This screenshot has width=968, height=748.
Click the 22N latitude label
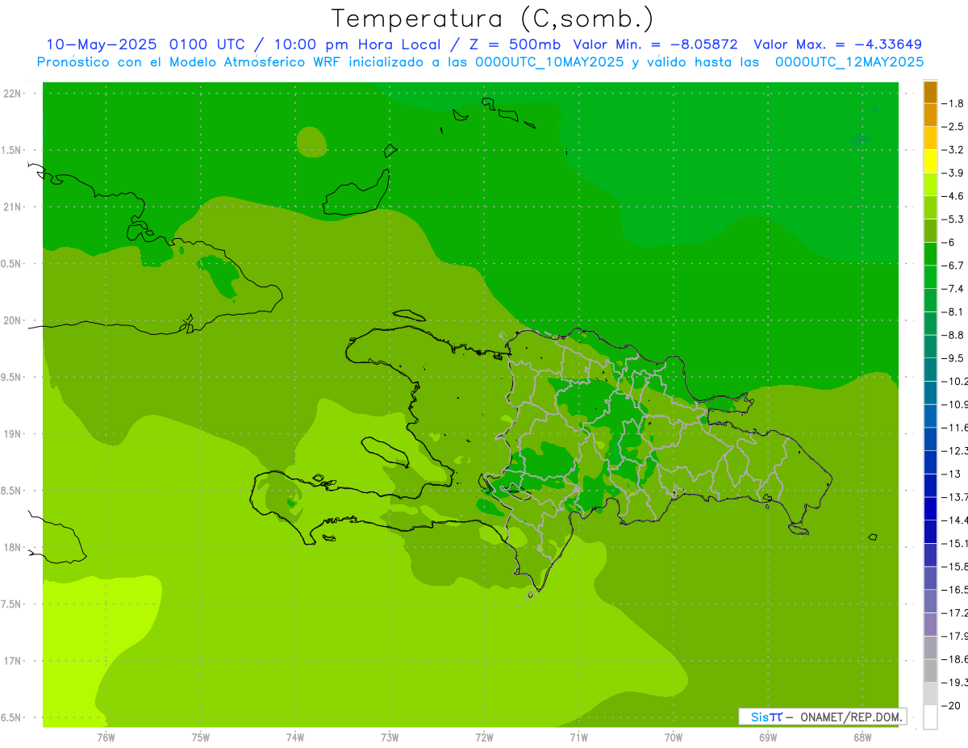pyautogui.click(x=13, y=94)
